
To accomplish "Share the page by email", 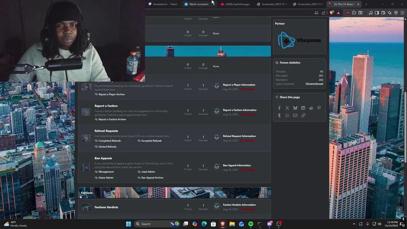I will [295, 115].
